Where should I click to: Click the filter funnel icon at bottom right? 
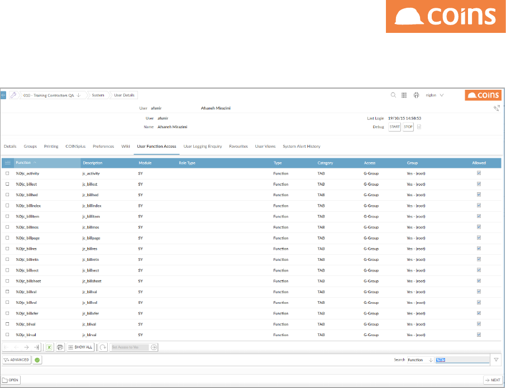tap(496, 360)
